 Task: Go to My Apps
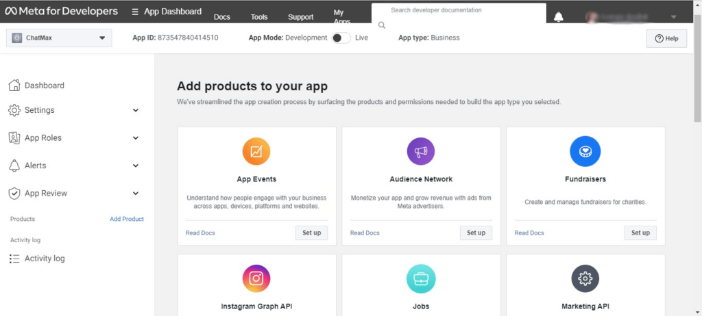341,17
